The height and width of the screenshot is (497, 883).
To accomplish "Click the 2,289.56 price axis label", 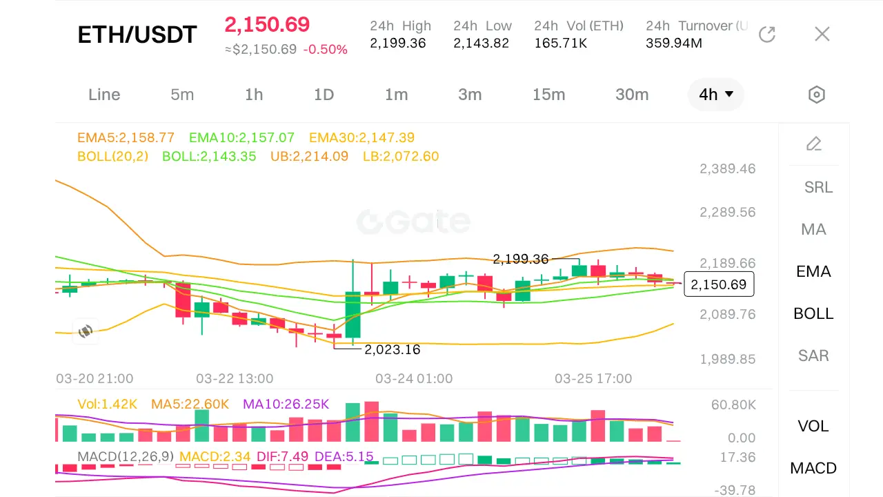I will click(727, 213).
